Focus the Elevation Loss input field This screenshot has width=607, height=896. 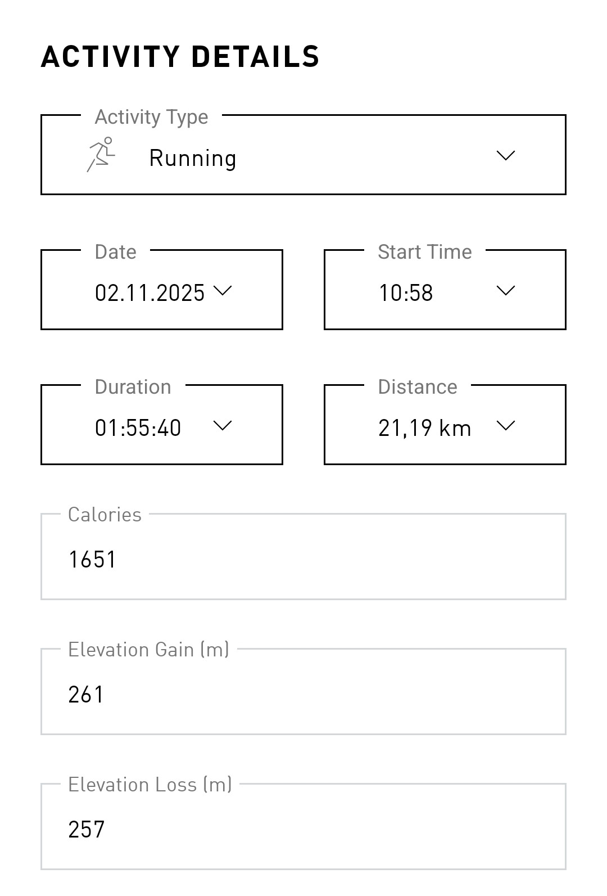point(303,826)
